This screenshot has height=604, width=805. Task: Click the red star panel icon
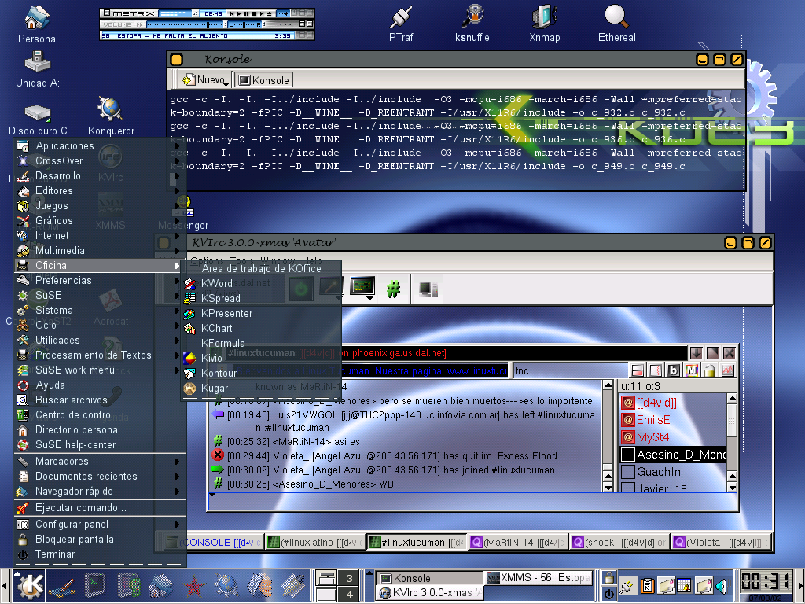click(194, 586)
